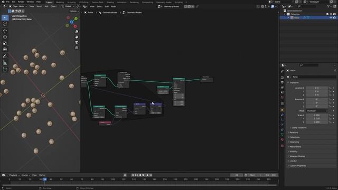Toggle the first selection mode button below Object Mode

10,11
